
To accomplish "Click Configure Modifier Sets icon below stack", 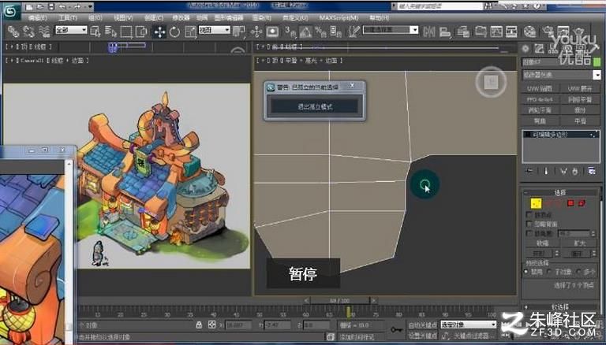I will [x=592, y=171].
